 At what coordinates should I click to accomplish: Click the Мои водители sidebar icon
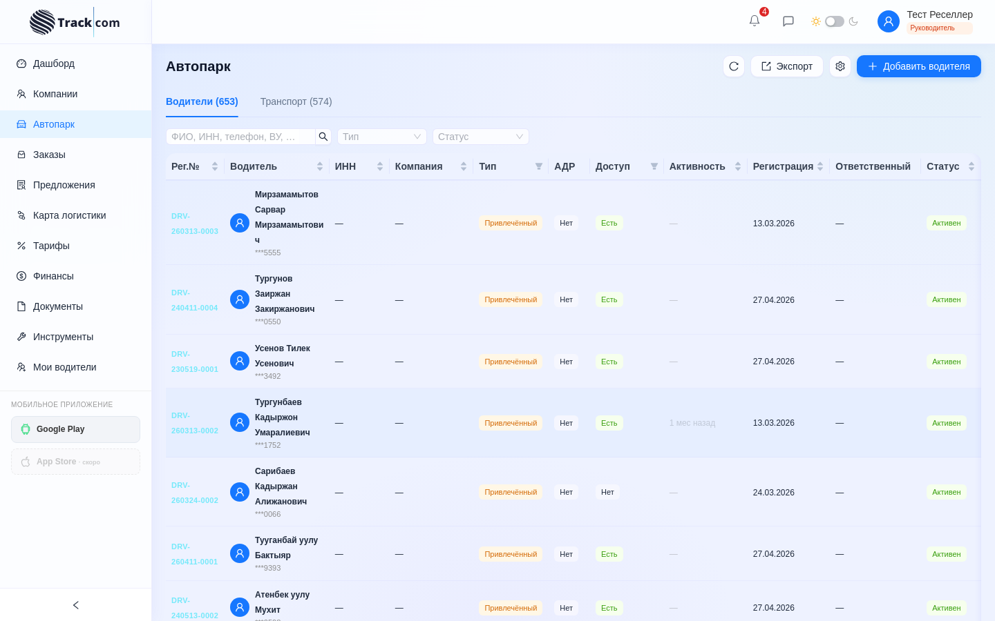click(x=21, y=367)
